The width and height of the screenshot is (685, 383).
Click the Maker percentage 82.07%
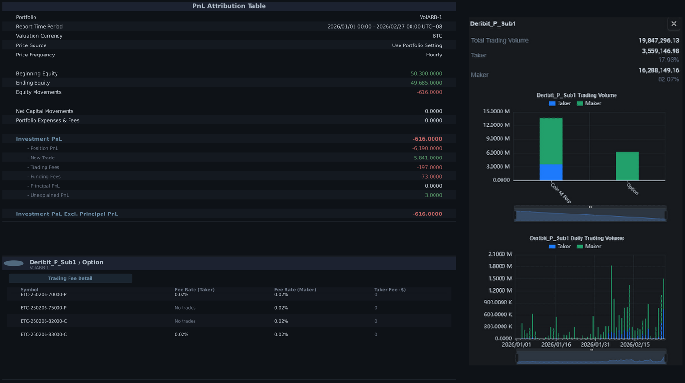click(x=669, y=79)
